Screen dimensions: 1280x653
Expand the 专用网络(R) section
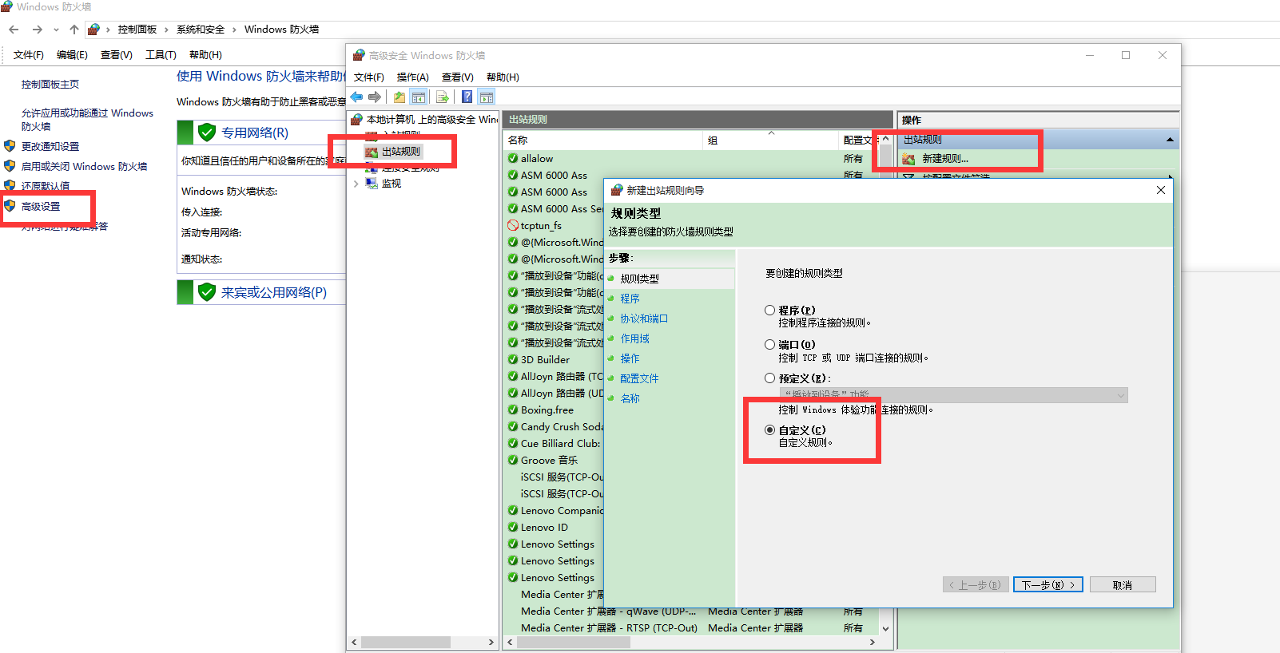click(x=255, y=133)
